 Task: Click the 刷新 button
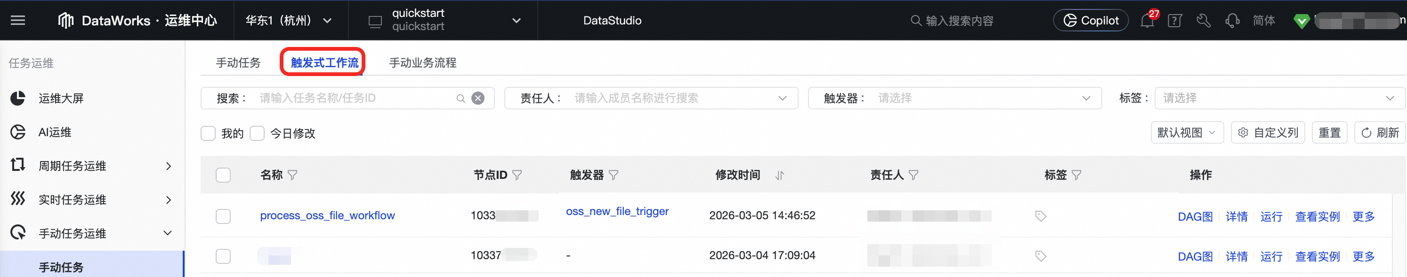click(x=1380, y=133)
